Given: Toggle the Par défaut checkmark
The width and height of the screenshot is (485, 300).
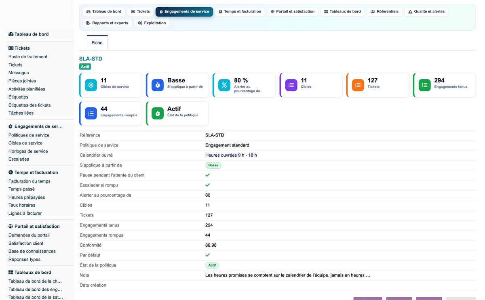Looking at the screenshot, I should pyautogui.click(x=208, y=255).
